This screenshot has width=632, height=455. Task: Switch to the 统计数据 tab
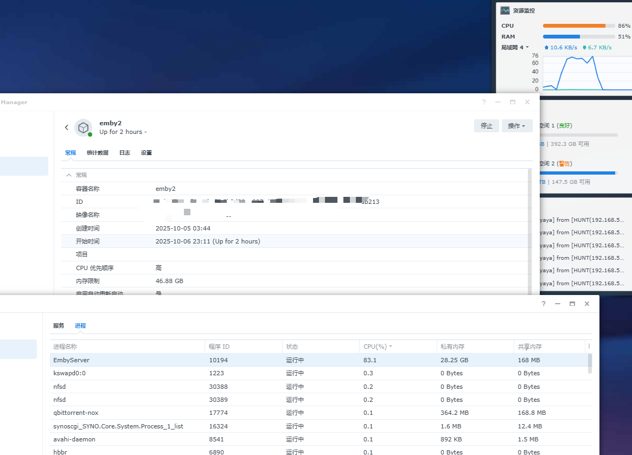pos(98,153)
